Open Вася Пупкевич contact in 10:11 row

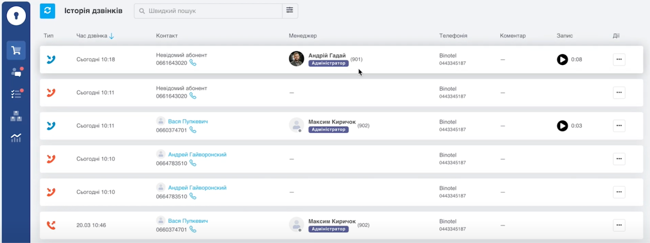click(x=188, y=122)
